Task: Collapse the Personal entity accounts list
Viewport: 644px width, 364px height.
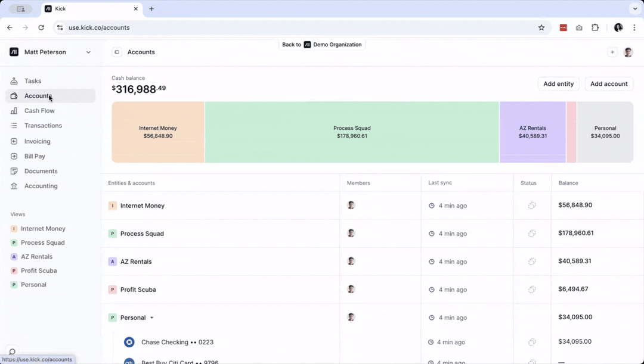Action: tap(152, 318)
